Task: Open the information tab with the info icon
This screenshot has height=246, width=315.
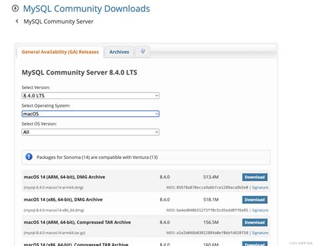Action: pyautogui.click(x=142, y=52)
